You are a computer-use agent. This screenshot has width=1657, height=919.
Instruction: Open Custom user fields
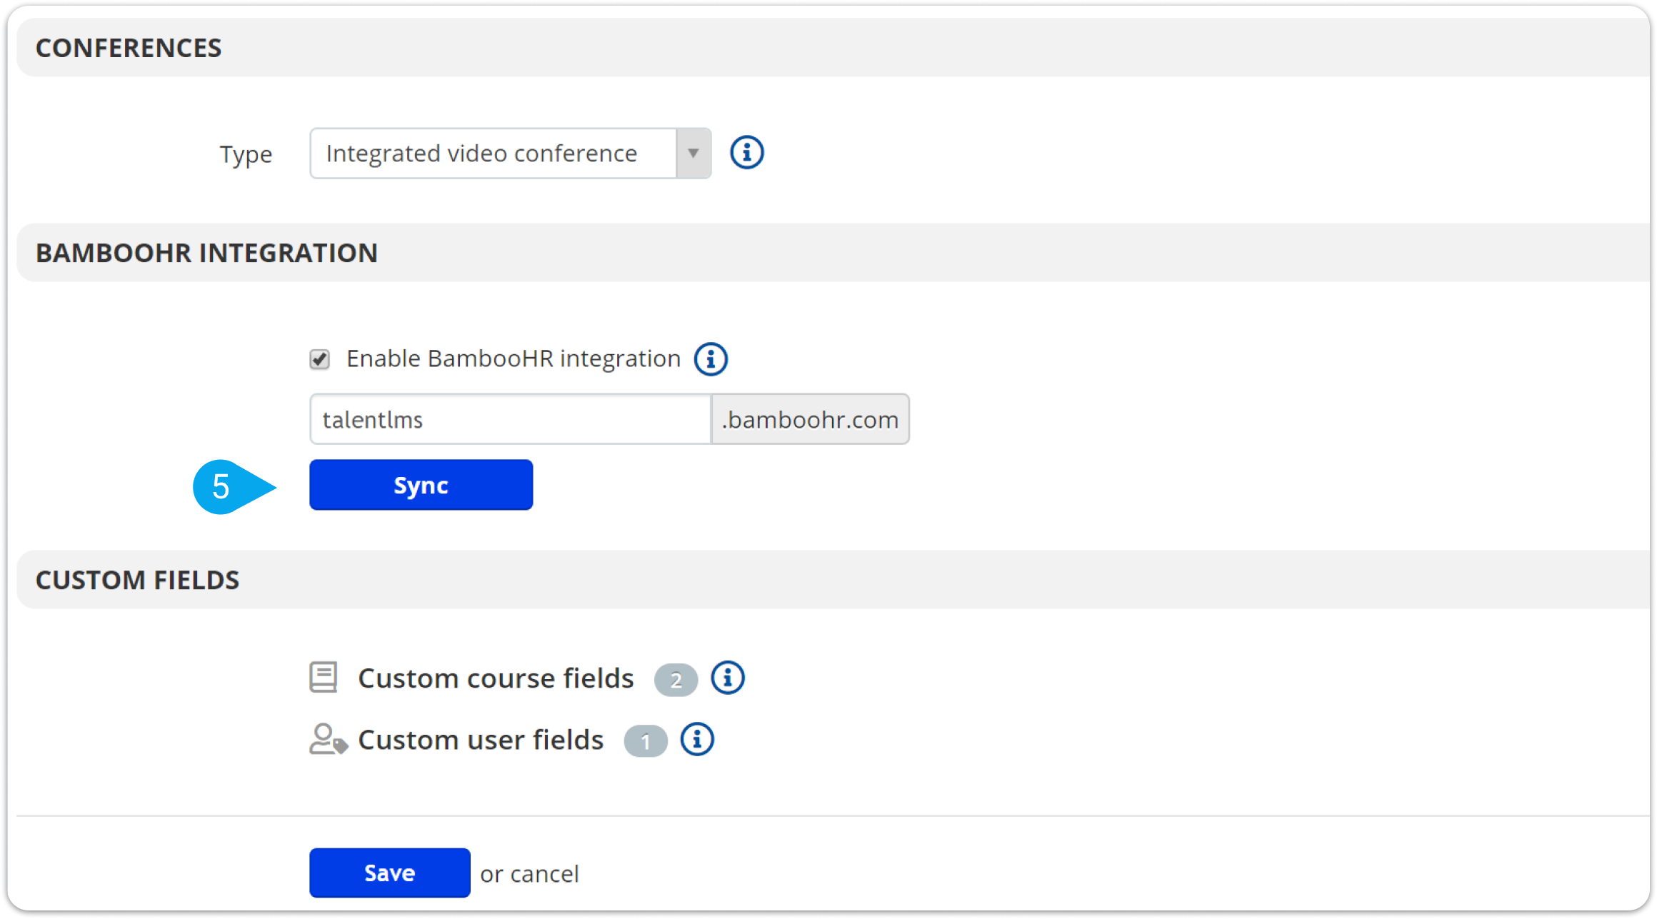480,740
